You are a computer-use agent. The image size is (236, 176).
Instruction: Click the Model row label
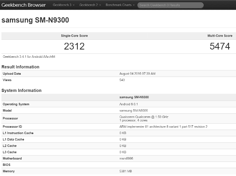[x=7, y=110]
